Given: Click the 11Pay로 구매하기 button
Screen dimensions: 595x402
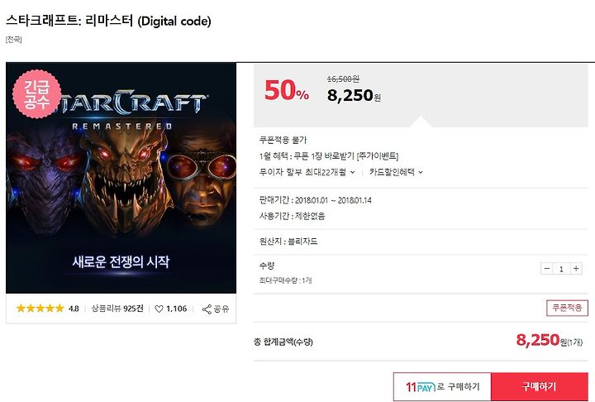Looking at the screenshot, I should tap(442, 387).
